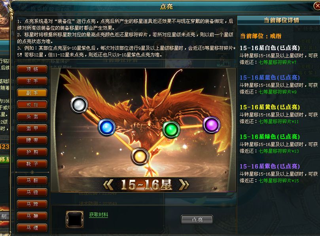
Task: Select the blue star orb
Action: 106,127
